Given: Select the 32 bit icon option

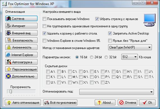Looking at the screenshot, I should click(x=106, y=57).
